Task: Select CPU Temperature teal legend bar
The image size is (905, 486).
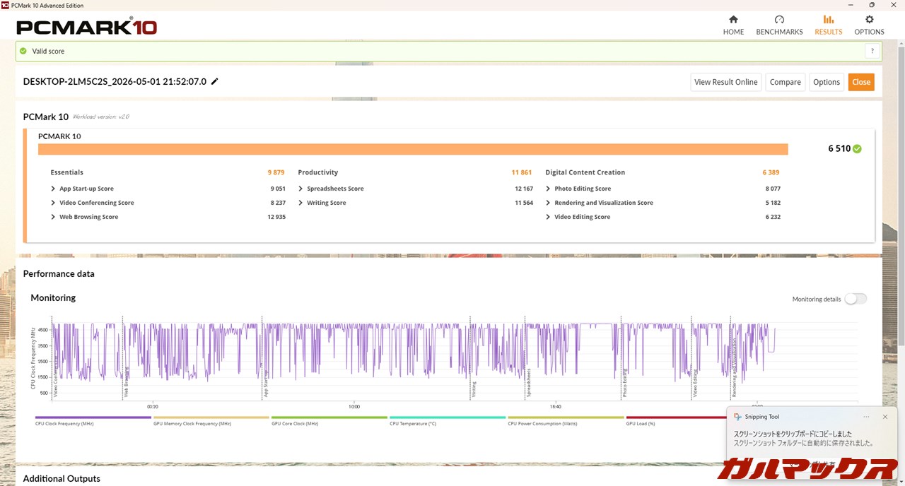Action: tap(447, 417)
